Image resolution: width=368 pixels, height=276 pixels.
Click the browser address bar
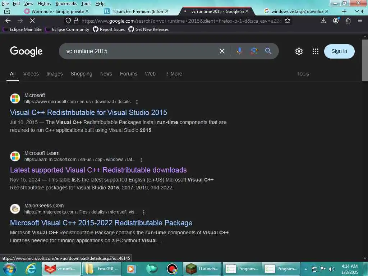coord(181,21)
